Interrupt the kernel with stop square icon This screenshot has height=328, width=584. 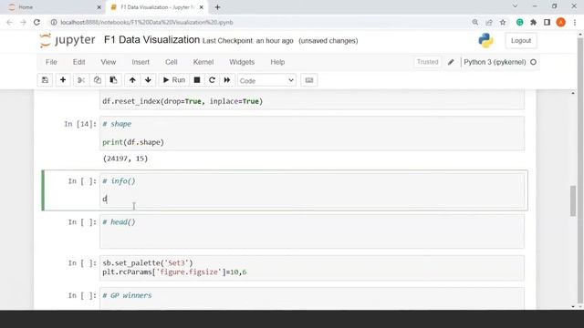point(197,80)
